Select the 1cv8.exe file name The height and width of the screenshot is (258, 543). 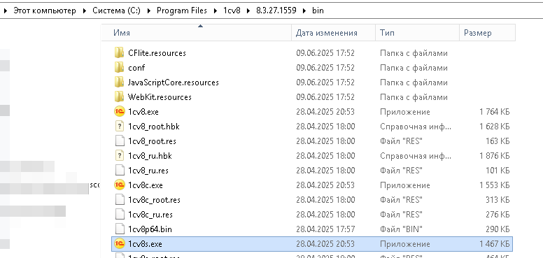143,112
